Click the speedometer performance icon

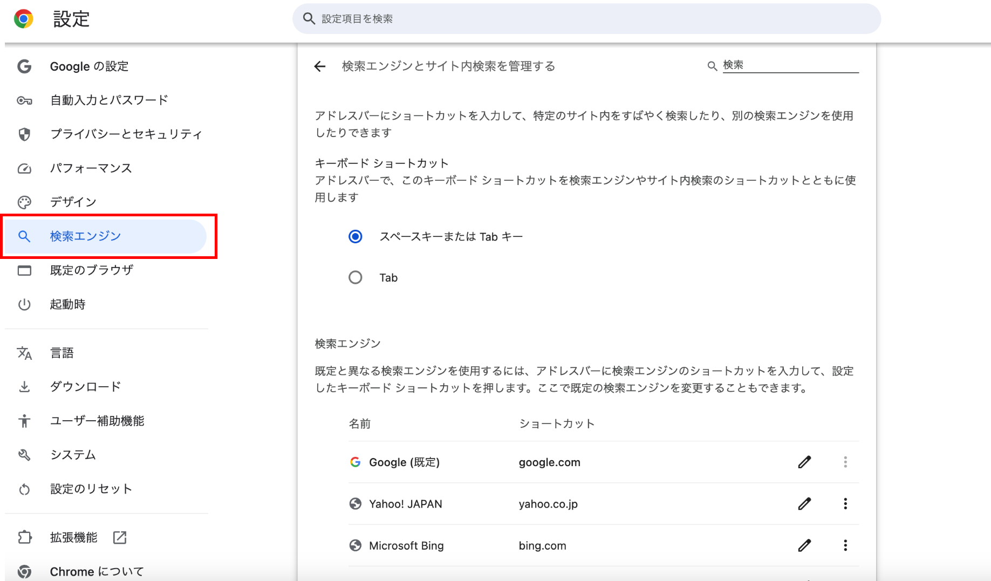(x=24, y=168)
